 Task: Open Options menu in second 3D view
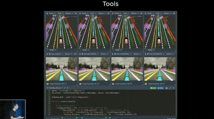click(x=102, y=13)
